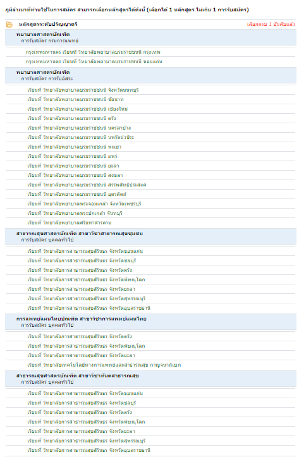Select วิทยาลัยพยาบาลบรมราชชนนี กรุงเทพ link
The image size is (299, 457).
pos(93,52)
